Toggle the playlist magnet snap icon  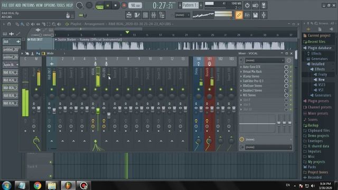click(x=9, y=24)
